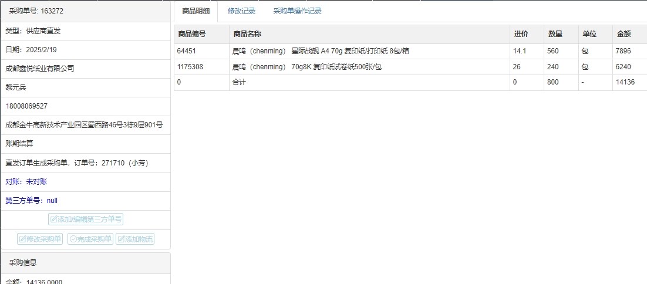Click the 类型：供应商直发 row
Screen dimensions: 647x284
coord(85,31)
